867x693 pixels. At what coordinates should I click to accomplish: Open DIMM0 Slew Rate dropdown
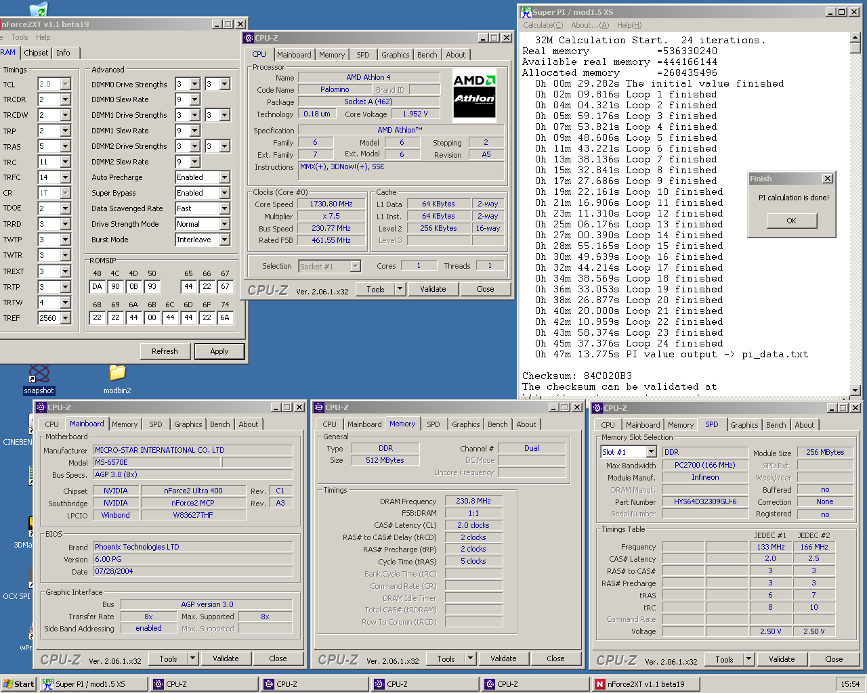pos(195,99)
